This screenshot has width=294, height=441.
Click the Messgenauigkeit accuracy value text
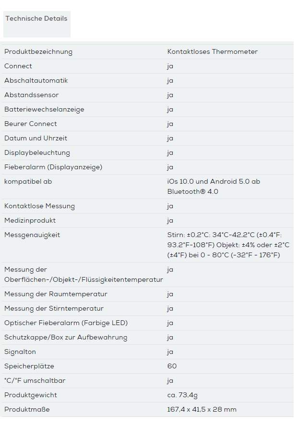(228, 245)
